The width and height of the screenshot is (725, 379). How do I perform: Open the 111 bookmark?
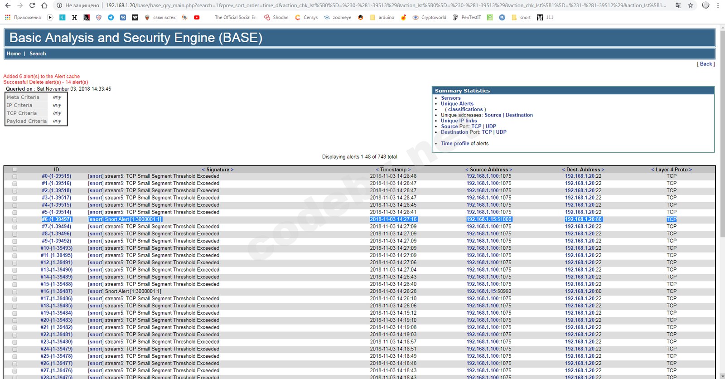click(x=545, y=17)
